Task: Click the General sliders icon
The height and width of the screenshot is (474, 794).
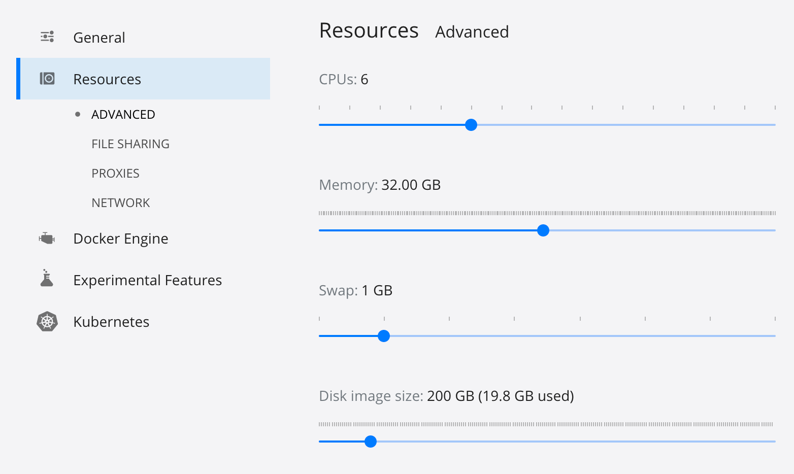Action: tap(47, 37)
